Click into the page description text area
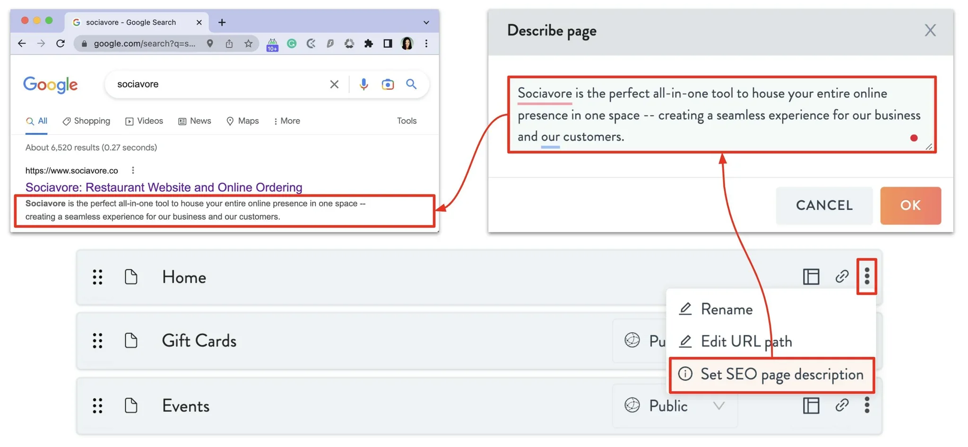This screenshot has width=968, height=447. click(x=722, y=114)
